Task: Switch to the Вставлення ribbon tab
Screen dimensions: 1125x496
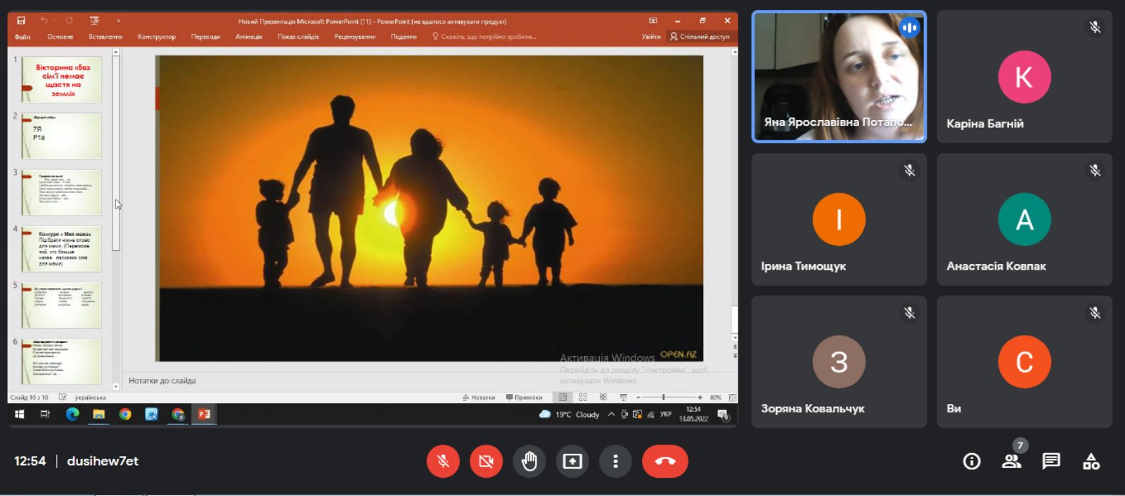Action: [105, 37]
